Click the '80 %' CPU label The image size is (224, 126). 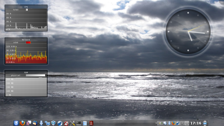[x=9, y=14]
